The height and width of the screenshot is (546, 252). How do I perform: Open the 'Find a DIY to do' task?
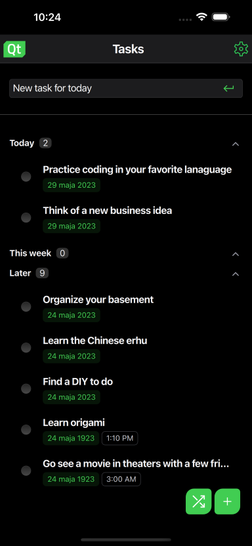(77, 382)
